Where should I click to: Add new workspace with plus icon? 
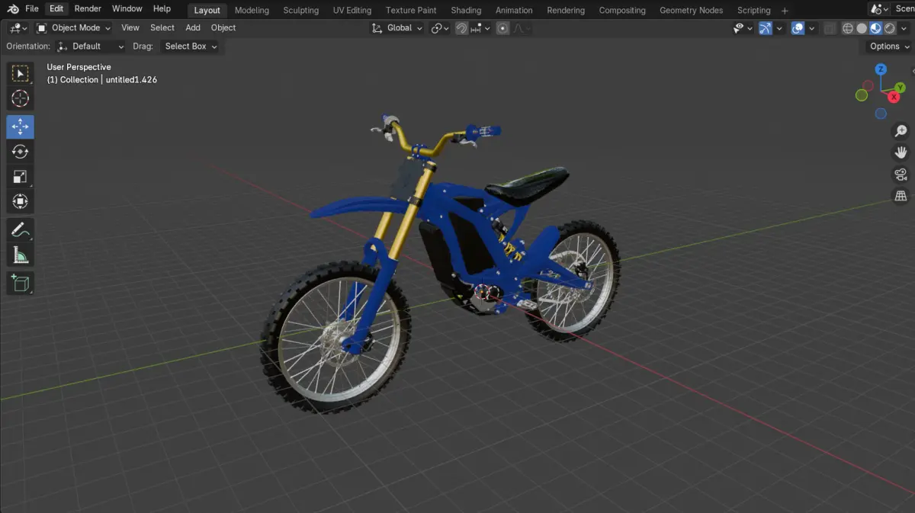(x=785, y=11)
